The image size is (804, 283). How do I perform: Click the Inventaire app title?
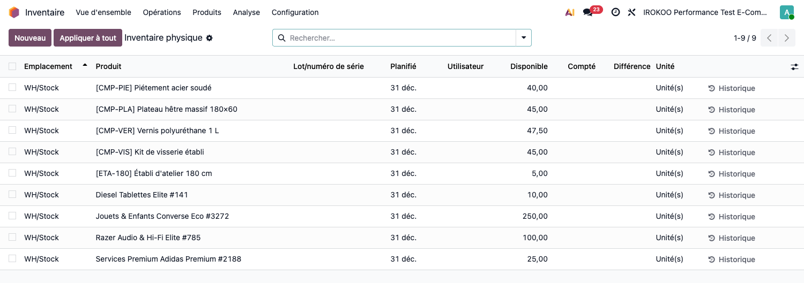point(44,12)
